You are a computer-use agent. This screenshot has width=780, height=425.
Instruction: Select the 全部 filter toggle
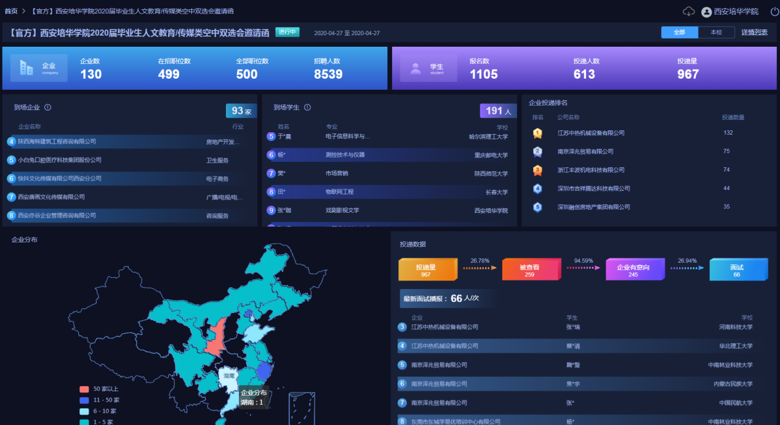(679, 32)
